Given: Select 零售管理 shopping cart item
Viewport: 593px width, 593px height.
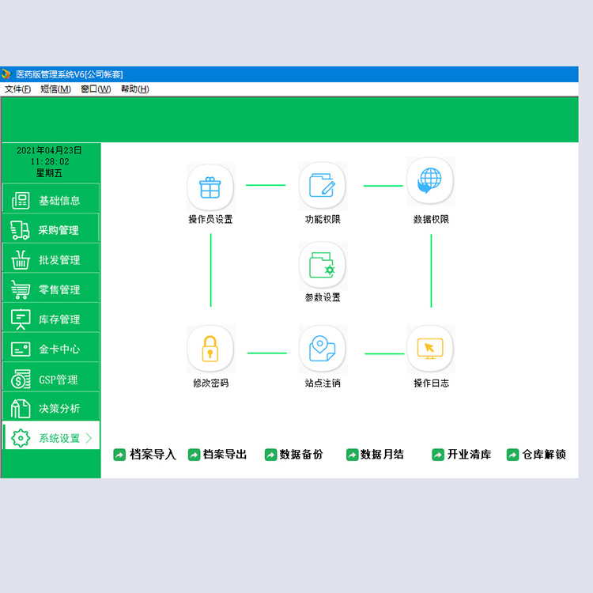Looking at the screenshot, I should click(x=51, y=288).
